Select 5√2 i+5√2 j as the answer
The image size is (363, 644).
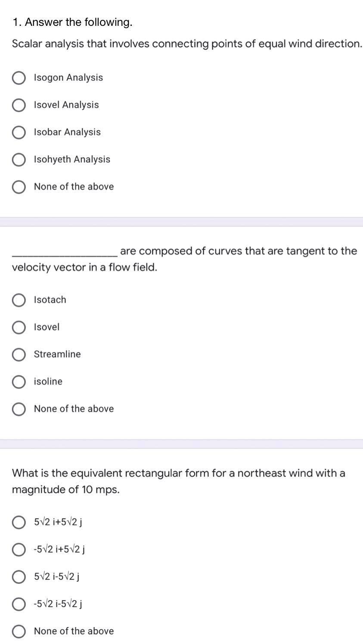(19, 523)
